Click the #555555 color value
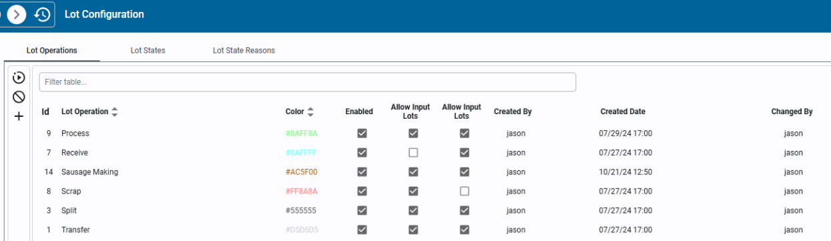 tap(300, 210)
